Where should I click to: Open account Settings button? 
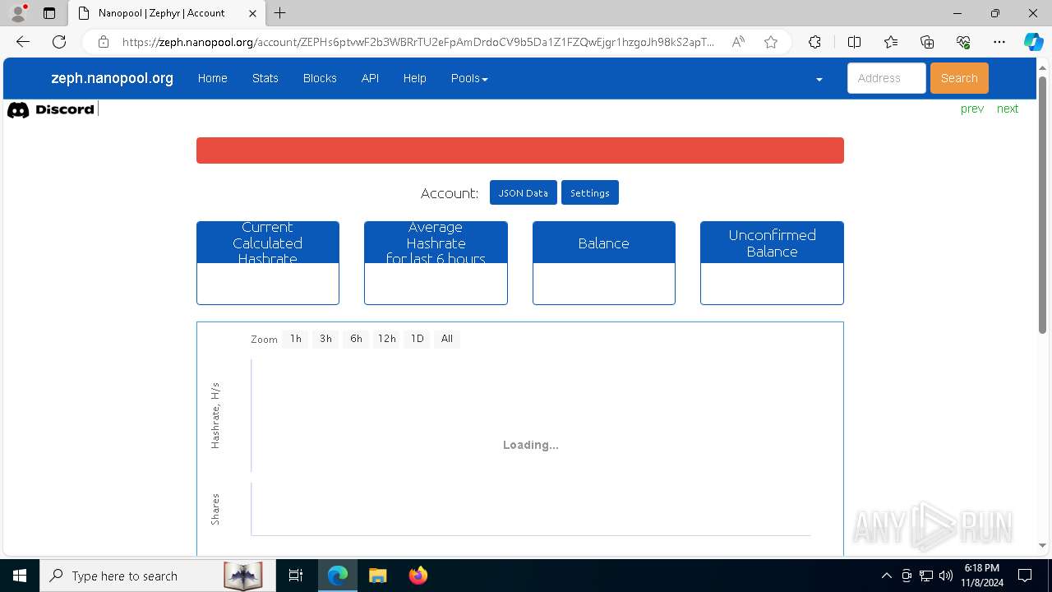(x=590, y=192)
